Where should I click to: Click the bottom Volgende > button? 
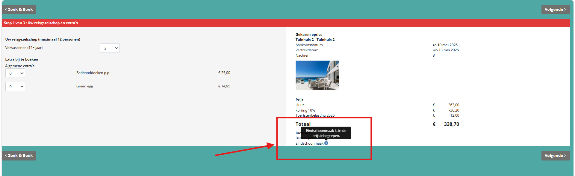click(556, 156)
